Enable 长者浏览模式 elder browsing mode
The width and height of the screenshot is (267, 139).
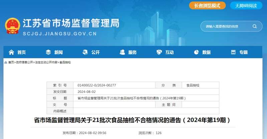(207, 6)
